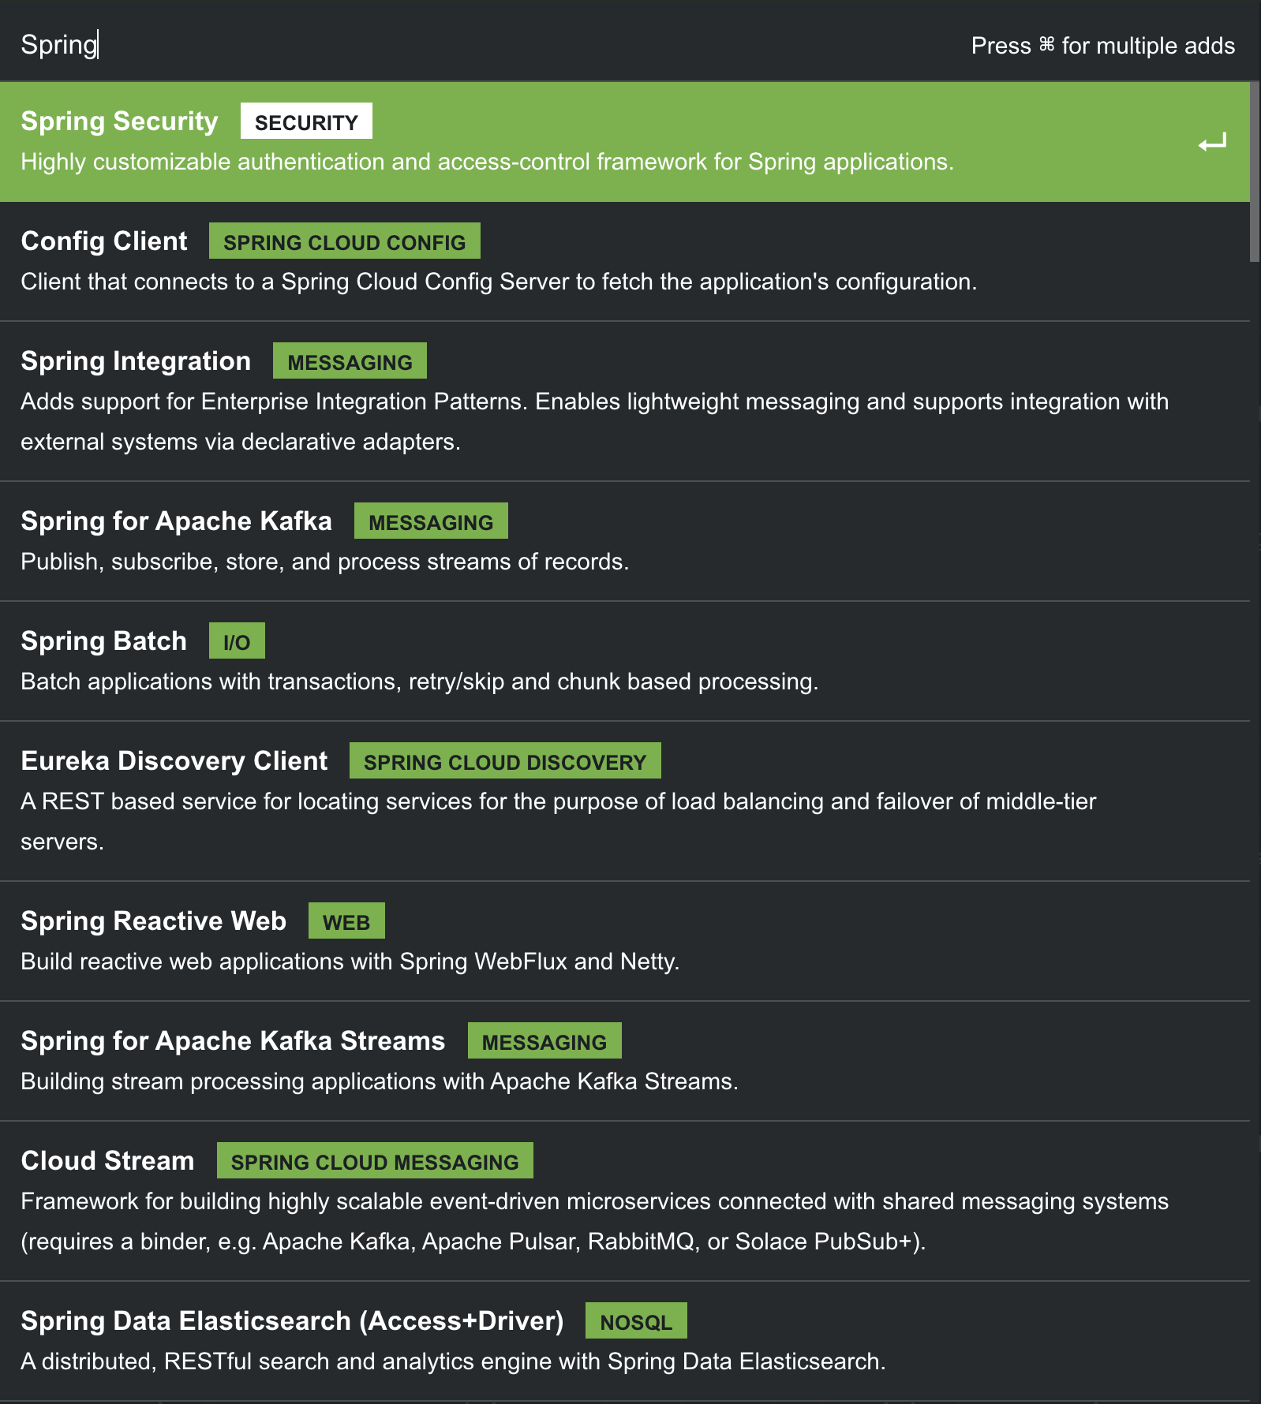Choose Spring Integration from the list

coord(625,401)
